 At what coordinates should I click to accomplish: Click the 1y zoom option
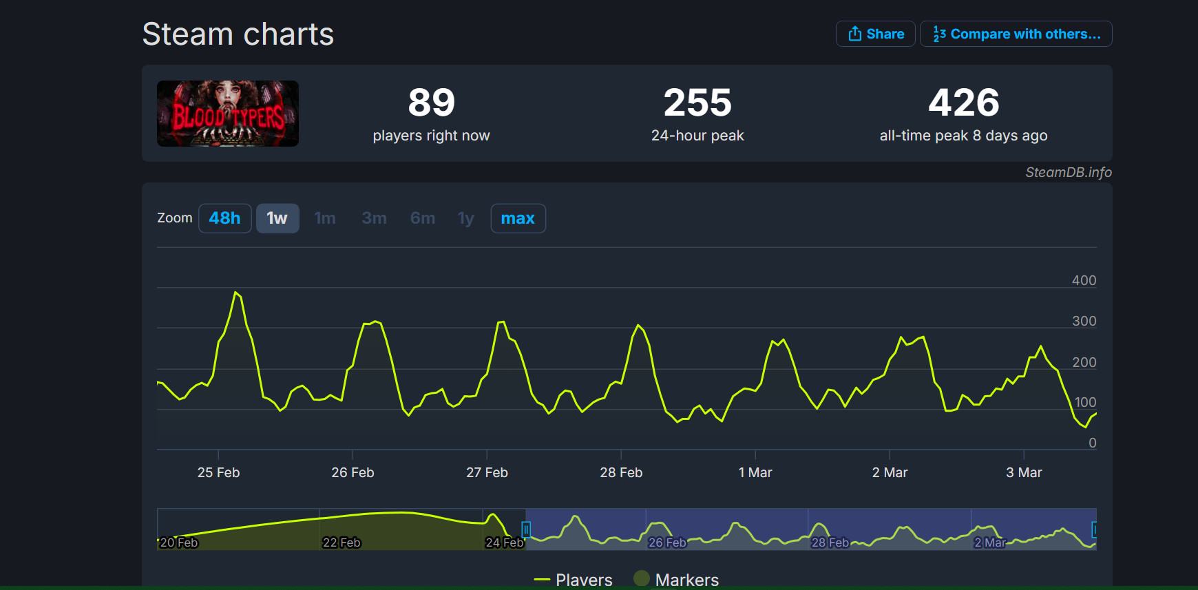(x=466, y=218)
